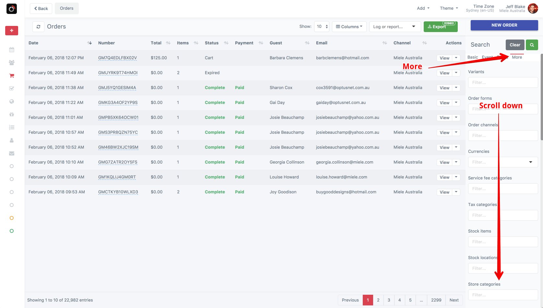Screen dimensions: 543x308
Task: Sort by Status using the sort arrows
Action: click(x=226, y=43)
